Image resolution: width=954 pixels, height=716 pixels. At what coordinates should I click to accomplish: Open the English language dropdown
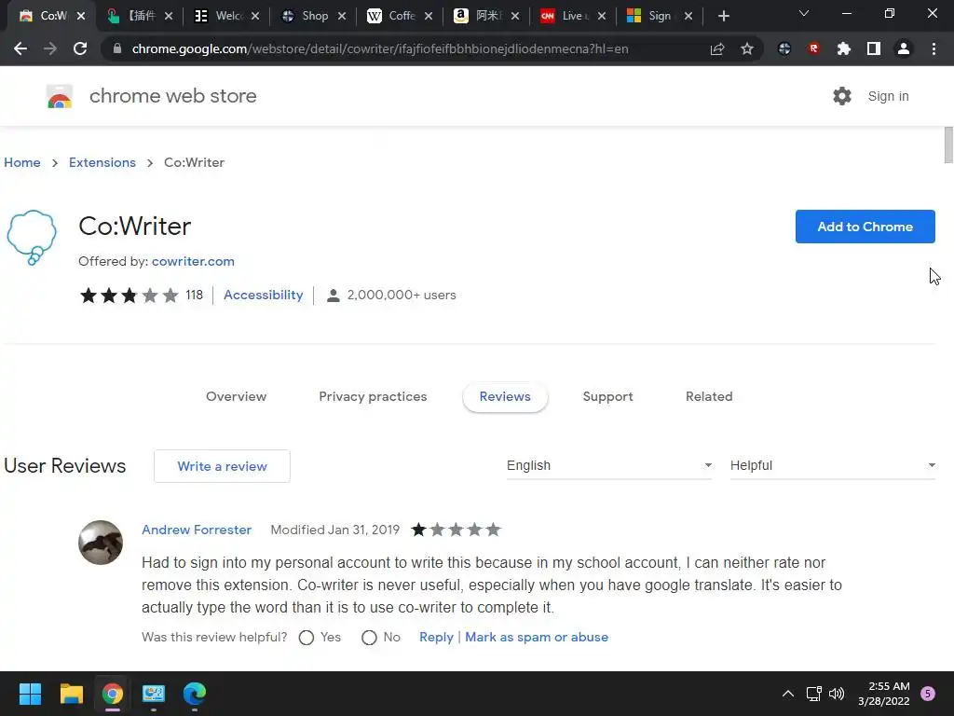609,466
